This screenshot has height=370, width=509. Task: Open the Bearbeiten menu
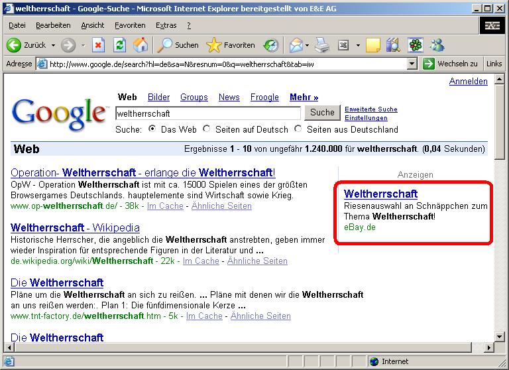pos(53,25)
